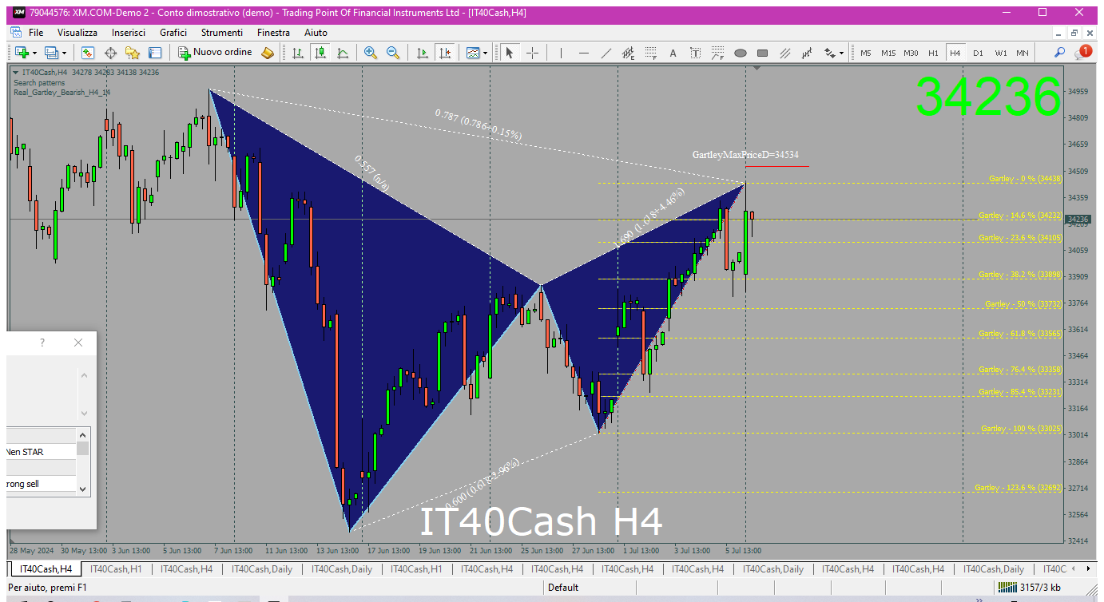Open the Data Window crosshair-circle icon
This screenshot has height=602, width=1104.
[110, 53]
